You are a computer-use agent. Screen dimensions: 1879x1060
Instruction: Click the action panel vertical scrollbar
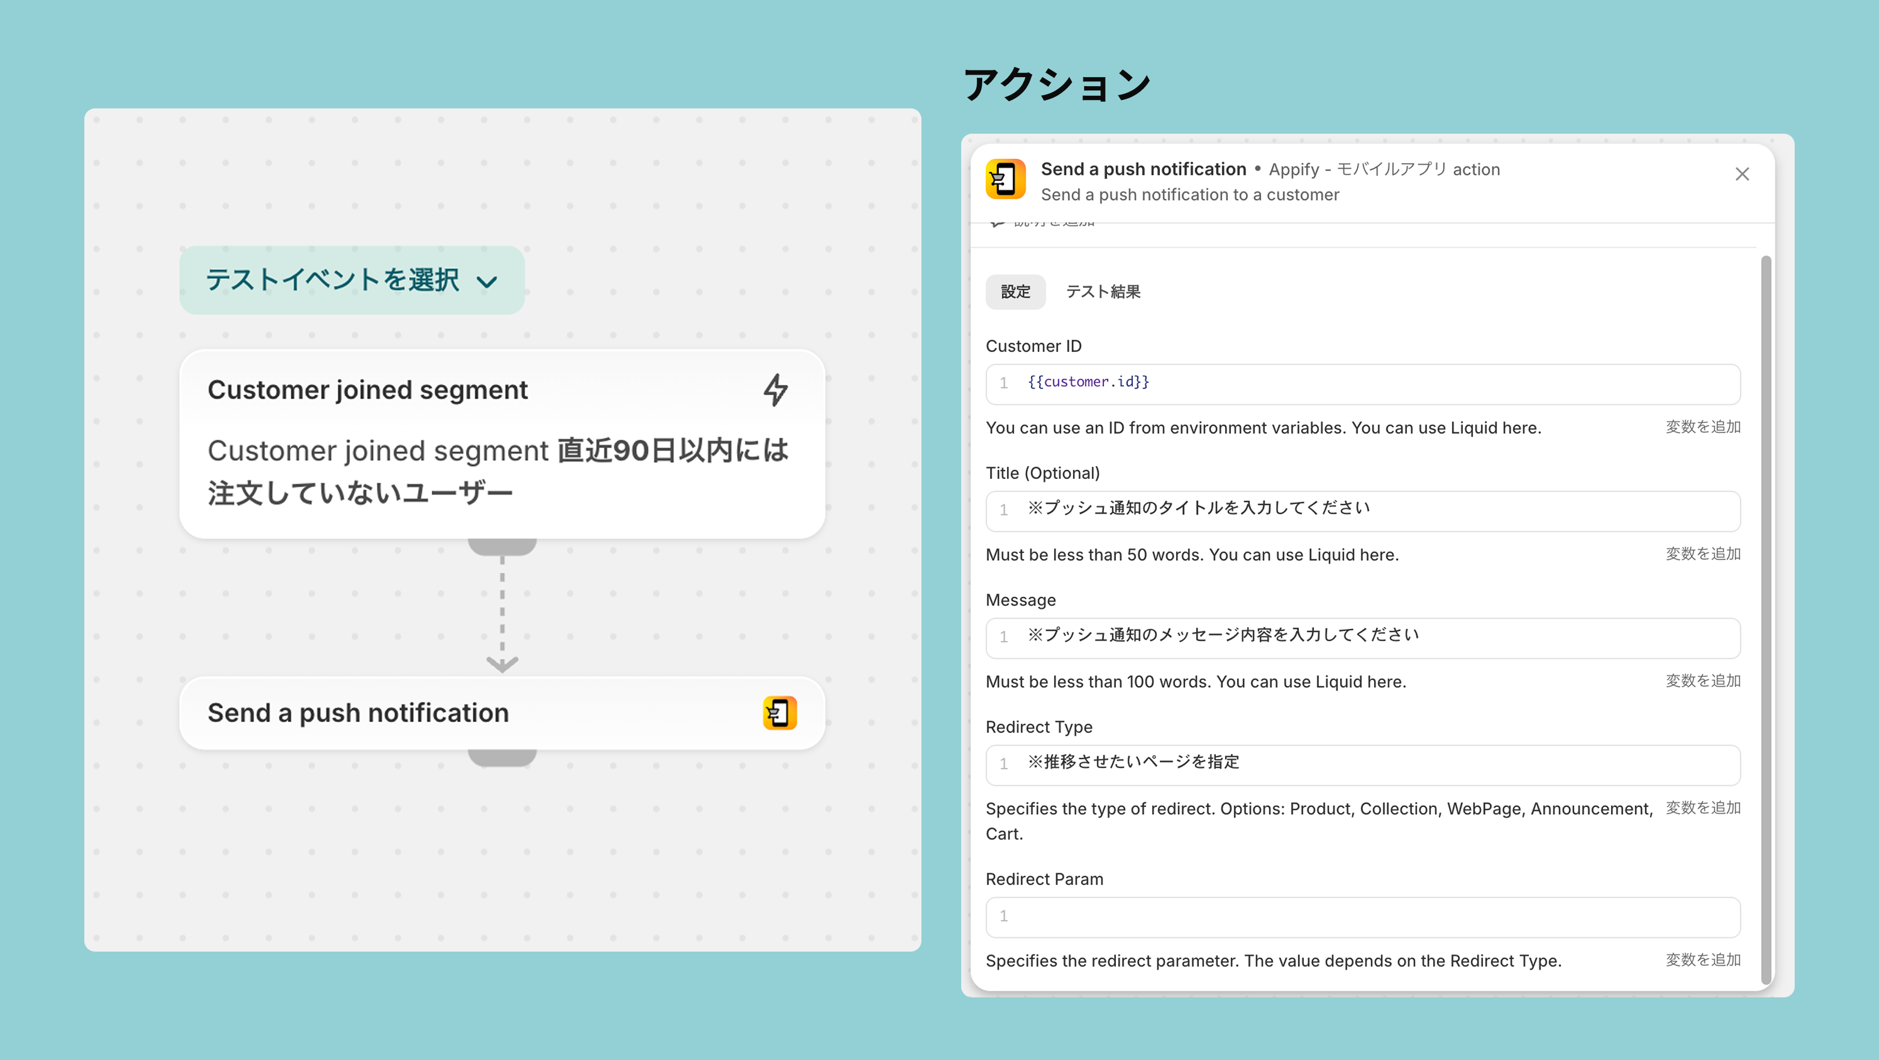click(1765, 620)
